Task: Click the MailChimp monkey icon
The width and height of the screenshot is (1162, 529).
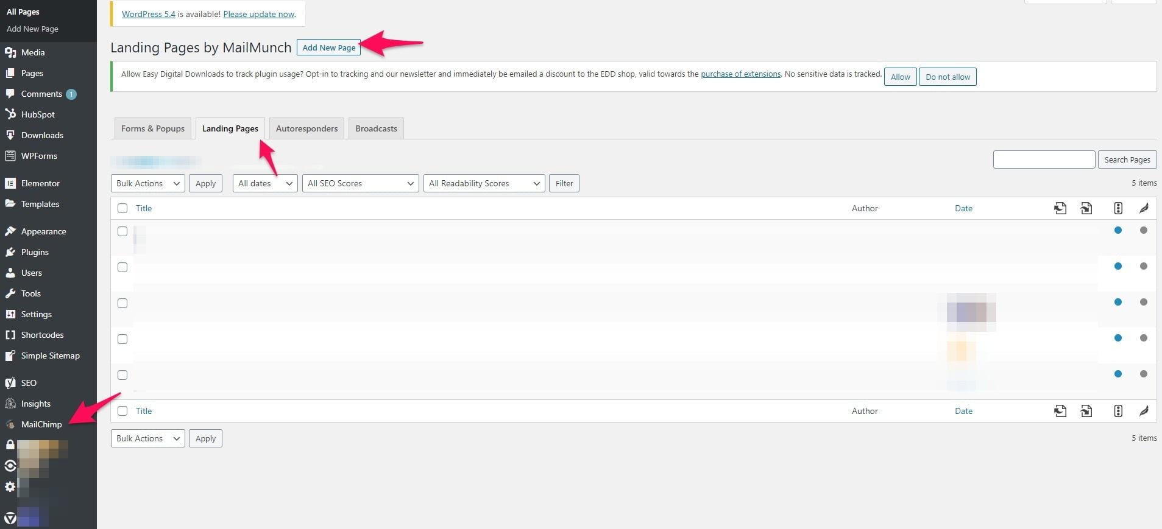Action: (x=10, y=424)
